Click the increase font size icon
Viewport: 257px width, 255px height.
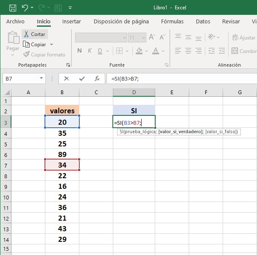coord(152,37)
